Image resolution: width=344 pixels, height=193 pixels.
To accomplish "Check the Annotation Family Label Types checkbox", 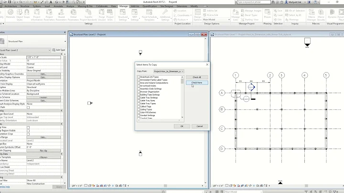I will [139, 80].
